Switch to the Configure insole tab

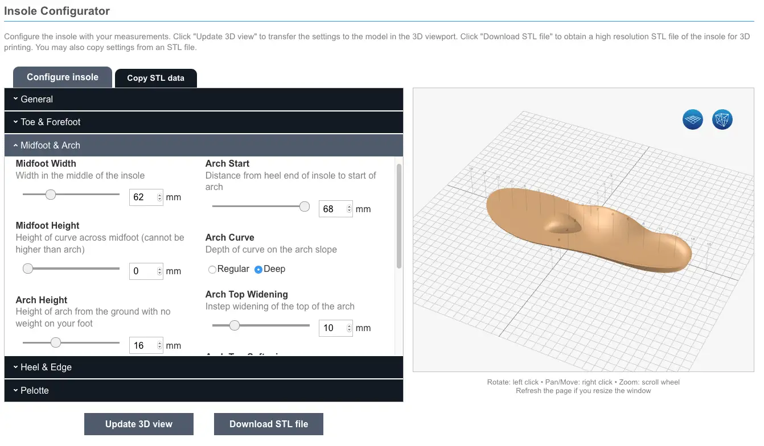pos(63,77)
